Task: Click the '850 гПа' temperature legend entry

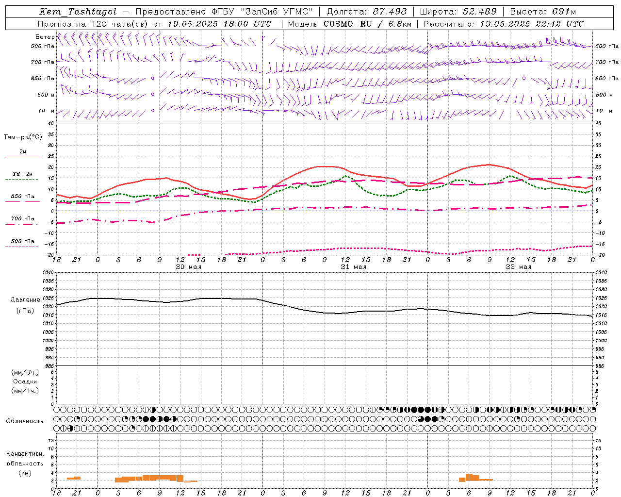Action: [23, 197]
